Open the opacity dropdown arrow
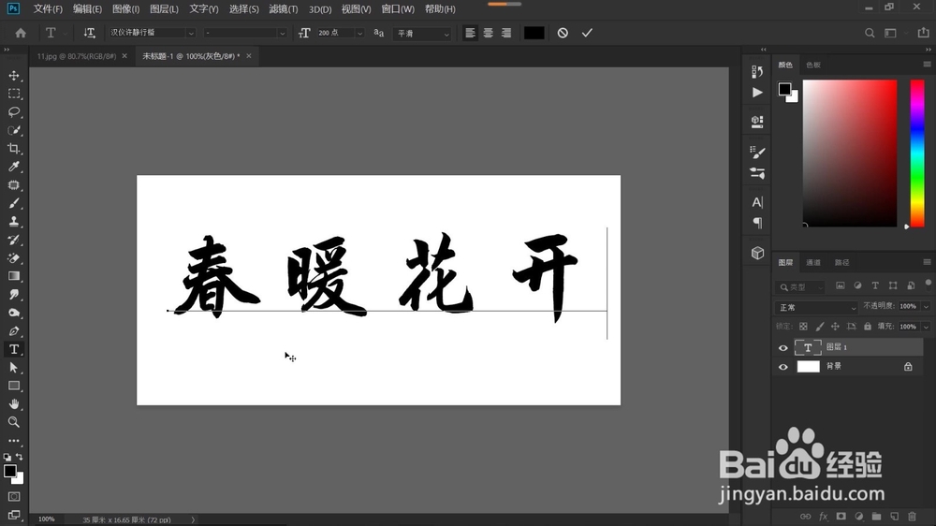This screenshot has width=936, height=526. tap(926, 306)
